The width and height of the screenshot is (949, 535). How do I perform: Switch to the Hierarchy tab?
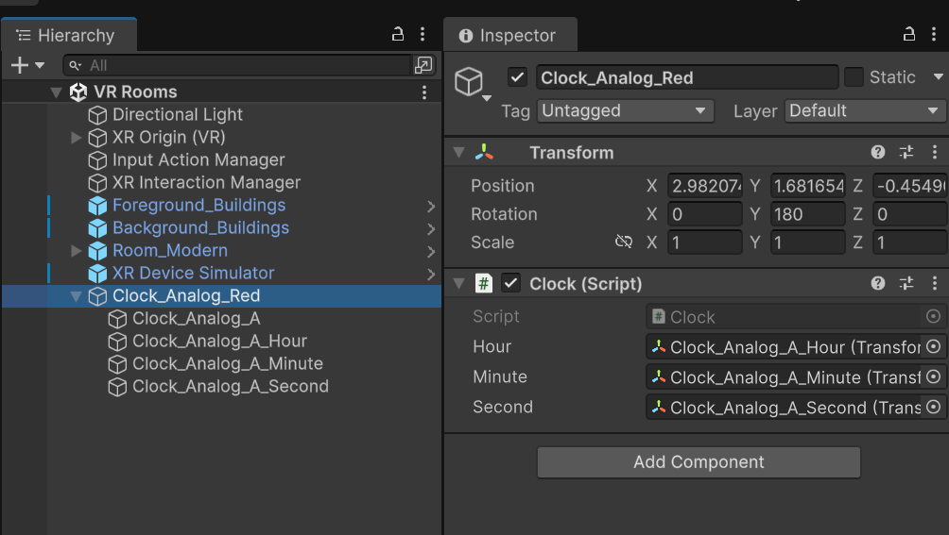point(67,36)
